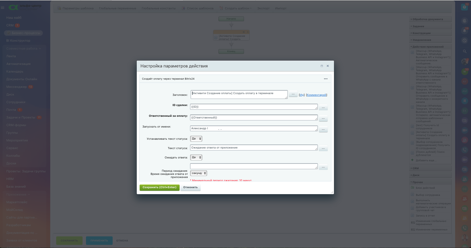Click the Импорт toolbar item
The height and width of the screenshot is (248, 471).
click(x=281, y=8)
